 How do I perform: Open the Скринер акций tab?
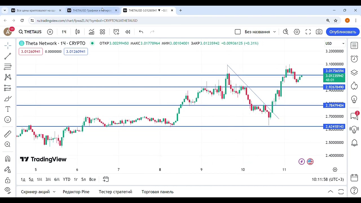point(35,192)
